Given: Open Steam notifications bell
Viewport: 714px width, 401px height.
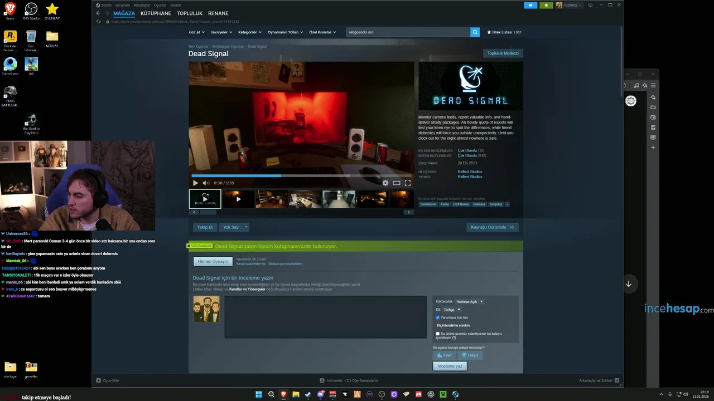Looking at the screenshot, I should [x=546, y=5].
